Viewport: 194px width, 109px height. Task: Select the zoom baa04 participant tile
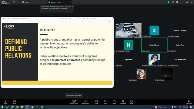[154, 30]
